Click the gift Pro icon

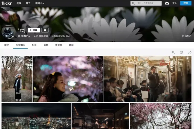[x=19, y=36]
